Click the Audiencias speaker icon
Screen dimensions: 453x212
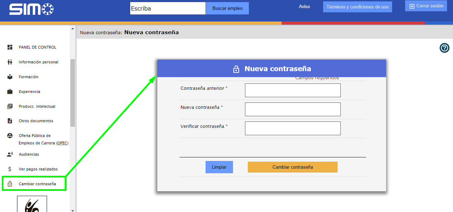click(x=10, y=154)
